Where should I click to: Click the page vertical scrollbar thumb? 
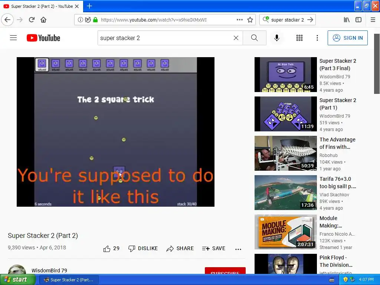(377, 64)
